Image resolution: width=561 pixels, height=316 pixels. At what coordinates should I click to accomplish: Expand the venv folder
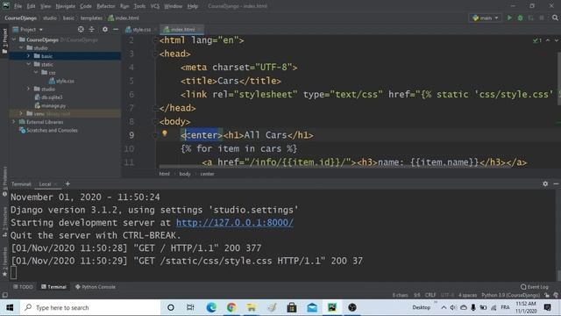click(x=21, y=113)
